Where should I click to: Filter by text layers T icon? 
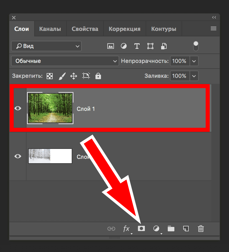tap(137, 46)
